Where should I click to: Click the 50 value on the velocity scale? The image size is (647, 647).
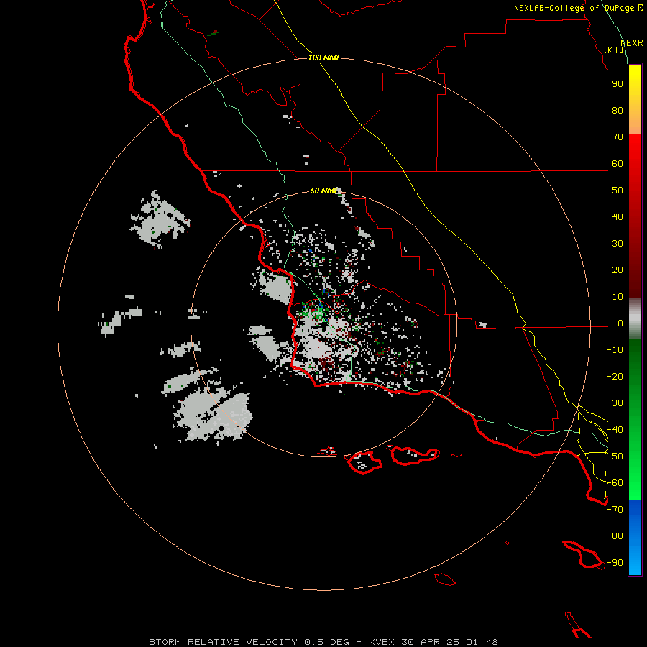click(x=618, y=191)
